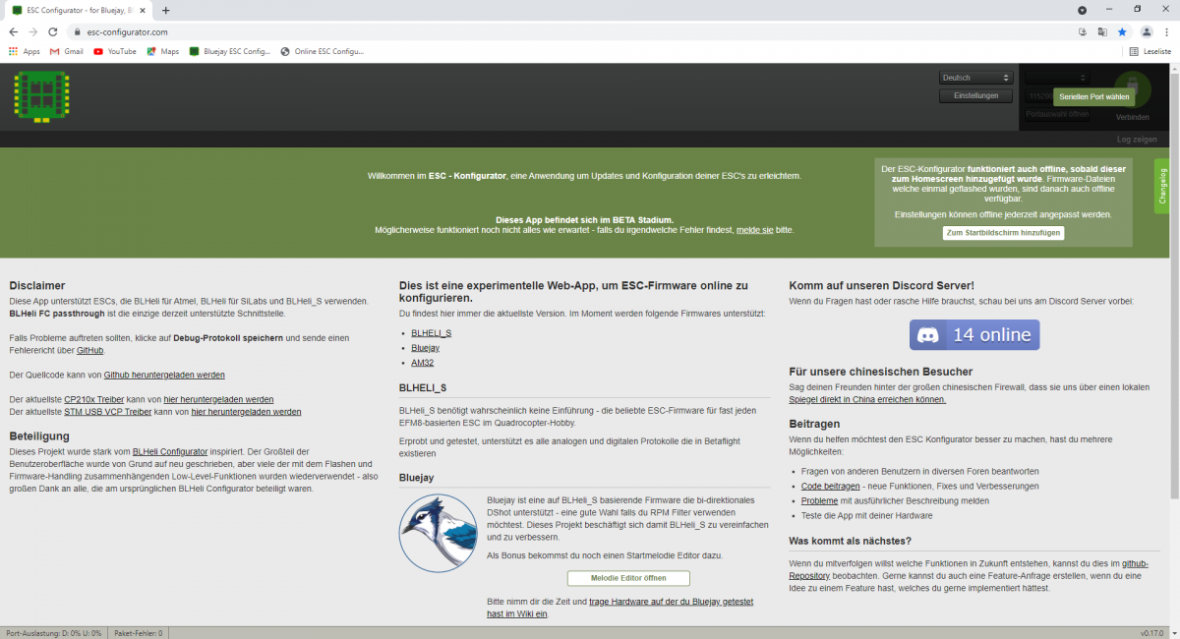Open the Bluejay hardware wiki link
Viewport: 1180px width, 639px height.
pos(619,608)
